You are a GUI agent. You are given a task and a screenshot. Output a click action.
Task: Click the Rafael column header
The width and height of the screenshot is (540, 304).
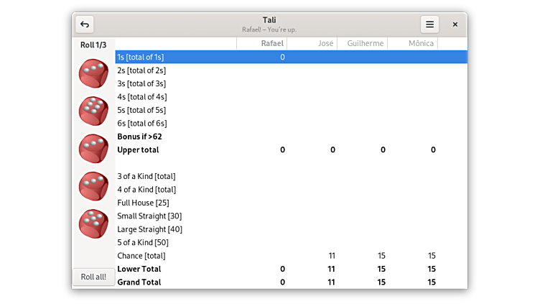(x=272, y=44)
